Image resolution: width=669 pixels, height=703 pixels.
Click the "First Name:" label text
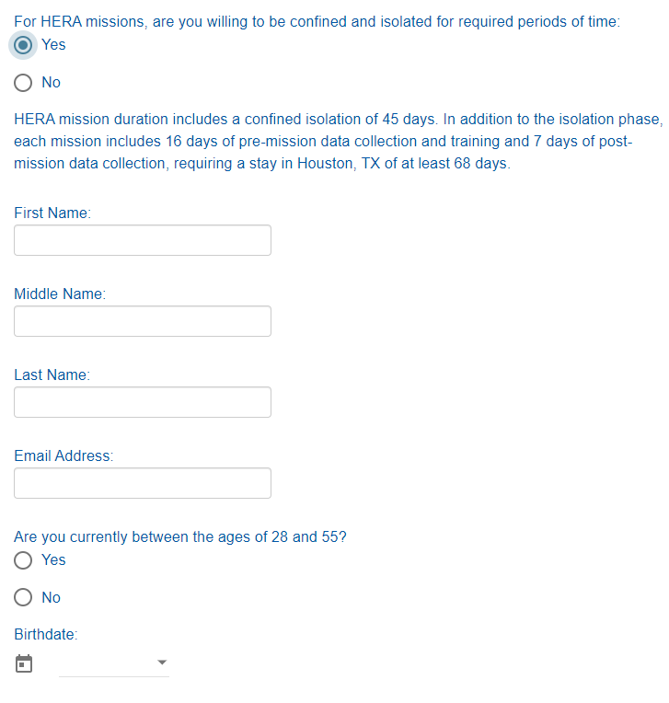click(x=52, y=213)
